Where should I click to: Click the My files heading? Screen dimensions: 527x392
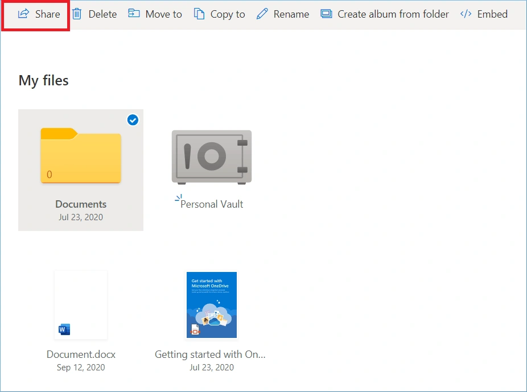point(43,80)
